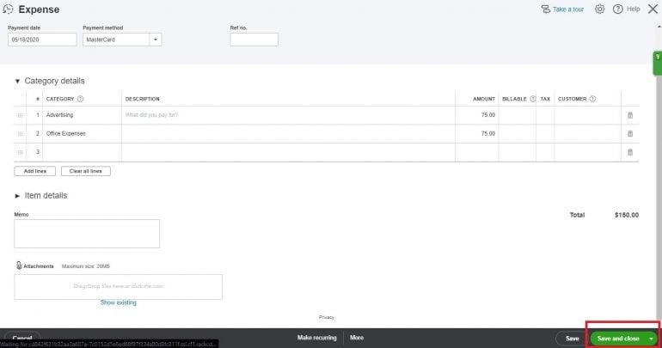Click the Payment date field

tap(42, 40)
